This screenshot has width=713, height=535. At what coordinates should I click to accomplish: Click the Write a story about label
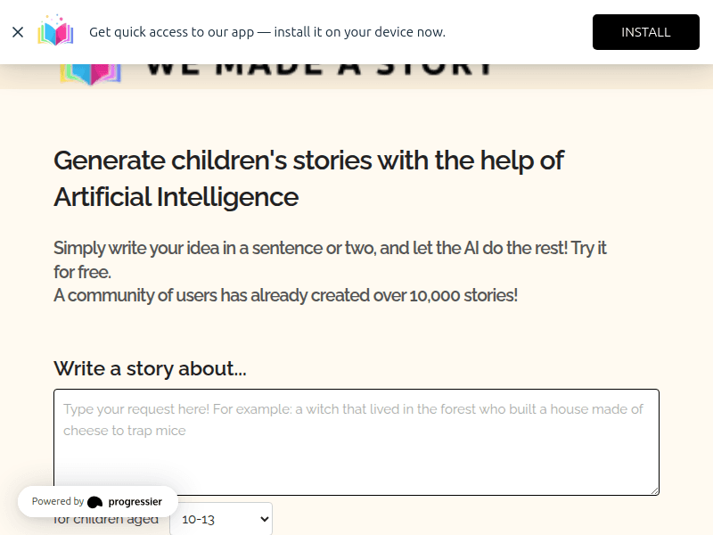pos(150,368)
